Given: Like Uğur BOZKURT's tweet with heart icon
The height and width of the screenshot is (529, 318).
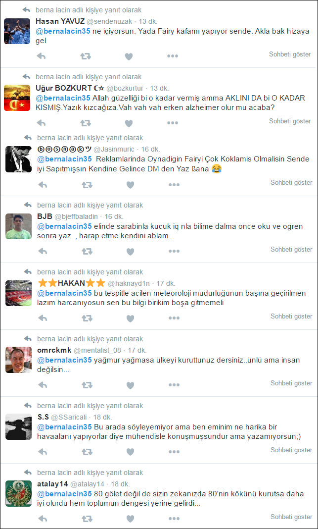Looking at the screenshot, I should pyautogui.click(x=129, y=123).
